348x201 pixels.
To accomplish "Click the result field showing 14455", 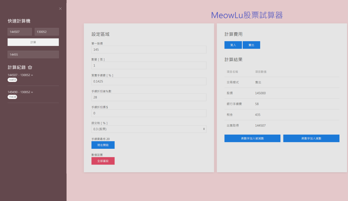I will tap(33, 54).
